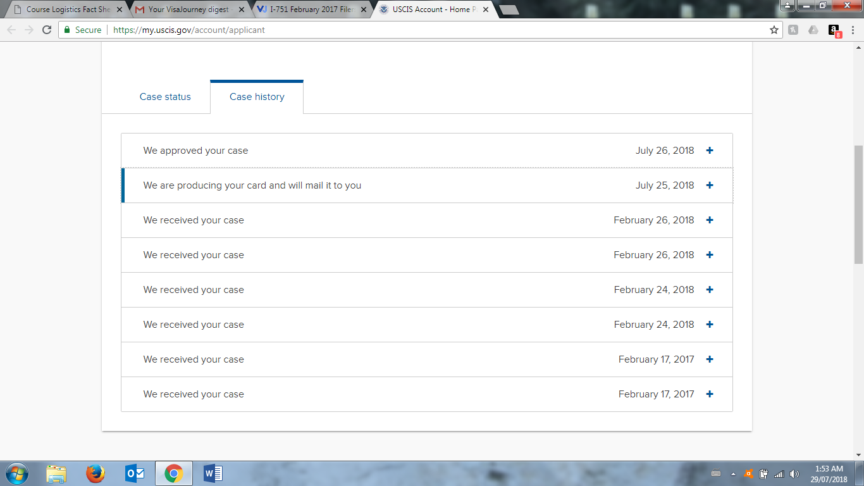Expand first February 24, 2018 received entry
This screenshot has width=864, height=486.
point(710,290)
